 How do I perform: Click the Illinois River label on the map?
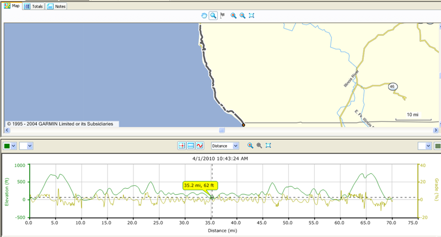(x=351, y=79)
